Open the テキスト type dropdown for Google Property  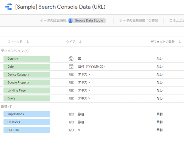click(84, 83)
